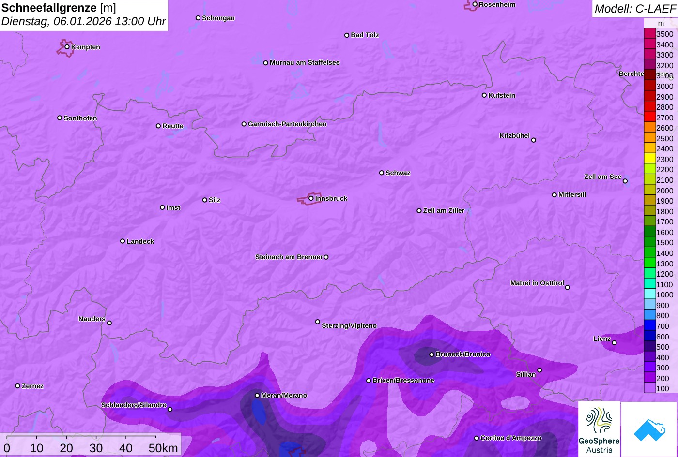
Task: Click the Lienz marker dot
Action: coord(614,343)
